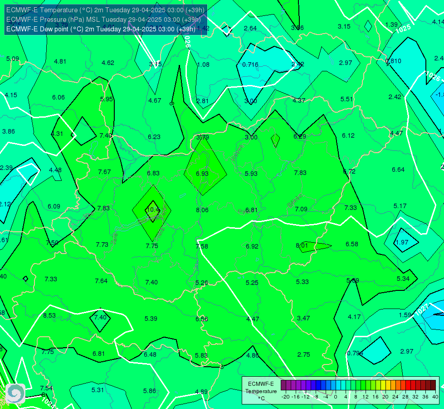Click the 5.93 temperature value
The height and width of the screenshot is (409, 444).
(251, 174)
